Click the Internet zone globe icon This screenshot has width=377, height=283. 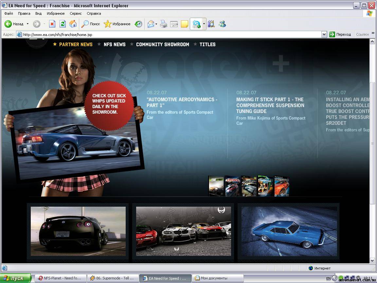pyautogui.click(x=311, y=268)
